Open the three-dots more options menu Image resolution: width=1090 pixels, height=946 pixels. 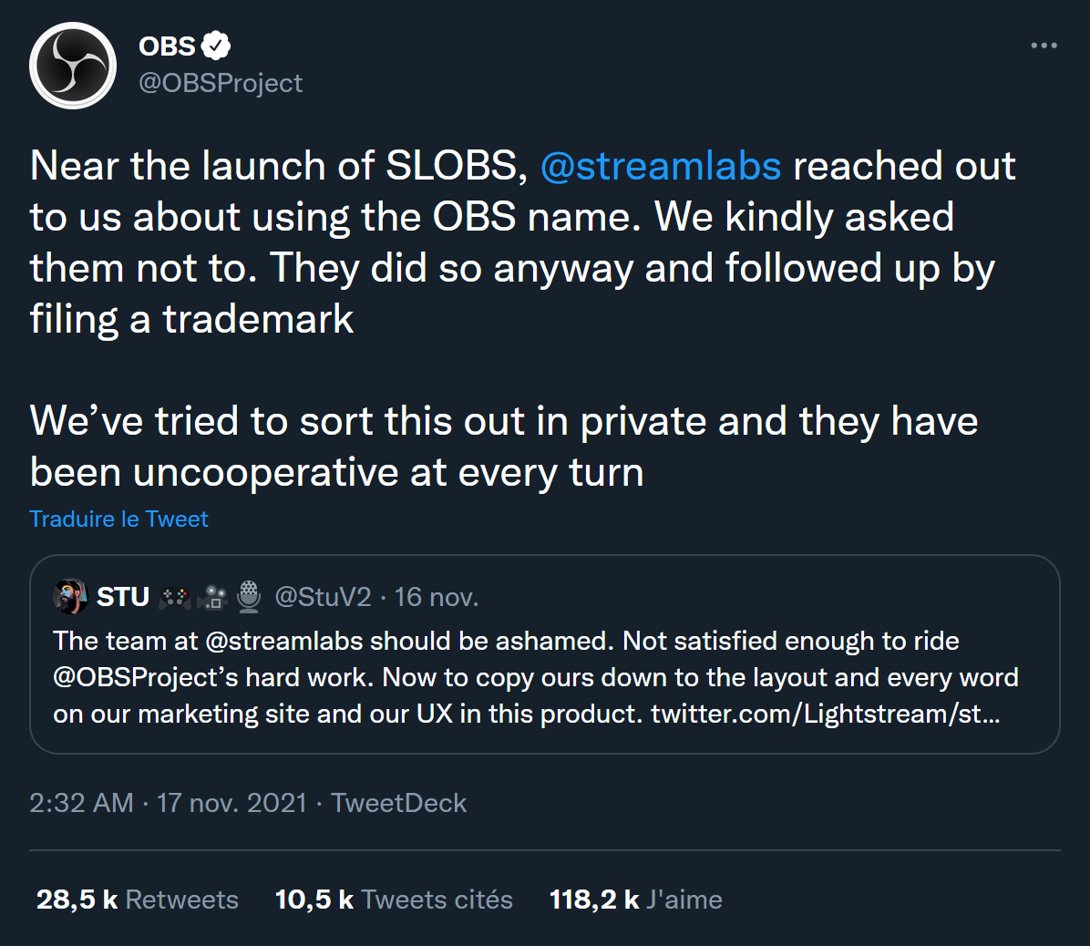tap(1044, 46)
